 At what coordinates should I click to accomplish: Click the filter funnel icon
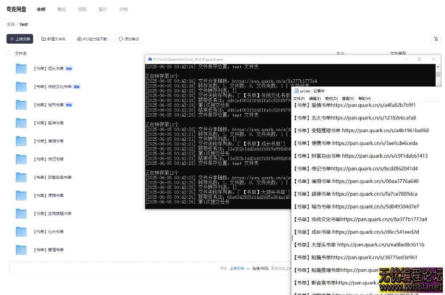[436, 39]
